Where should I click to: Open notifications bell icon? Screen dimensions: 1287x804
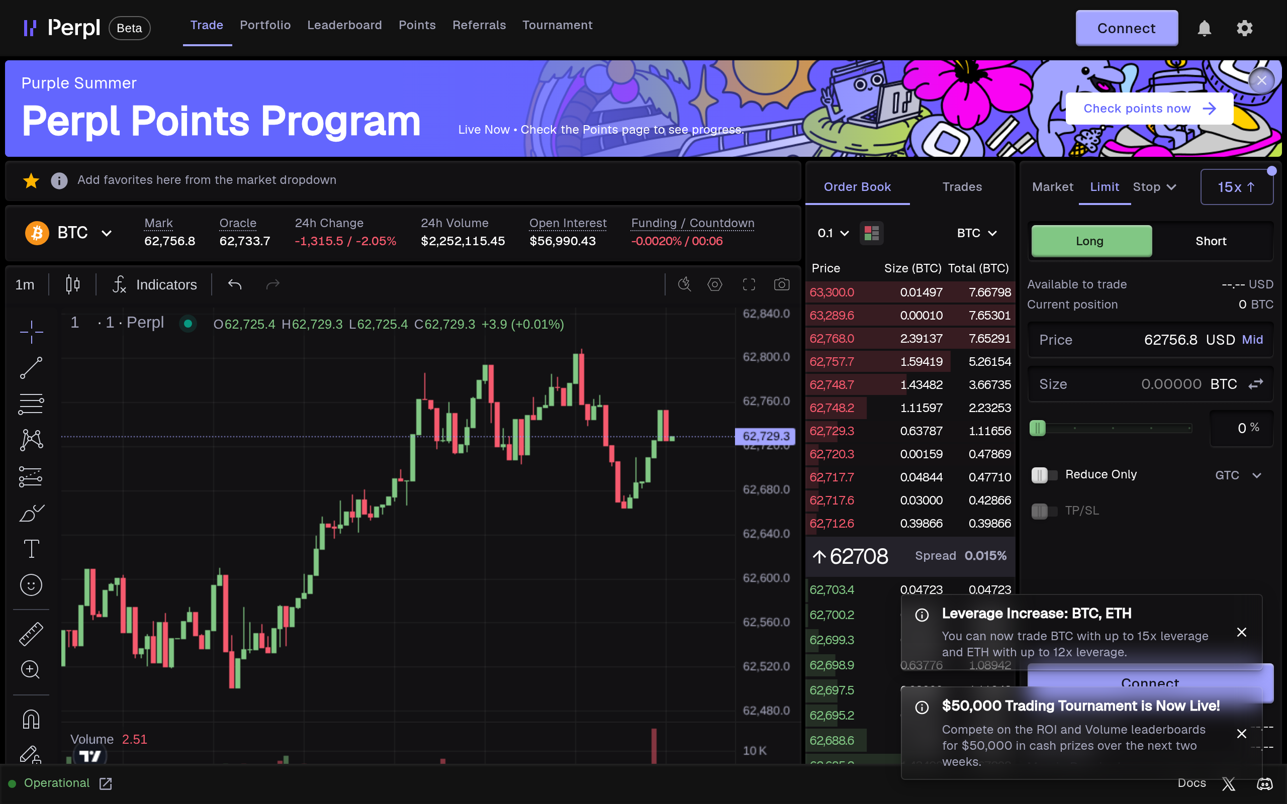pos(1204,28)
